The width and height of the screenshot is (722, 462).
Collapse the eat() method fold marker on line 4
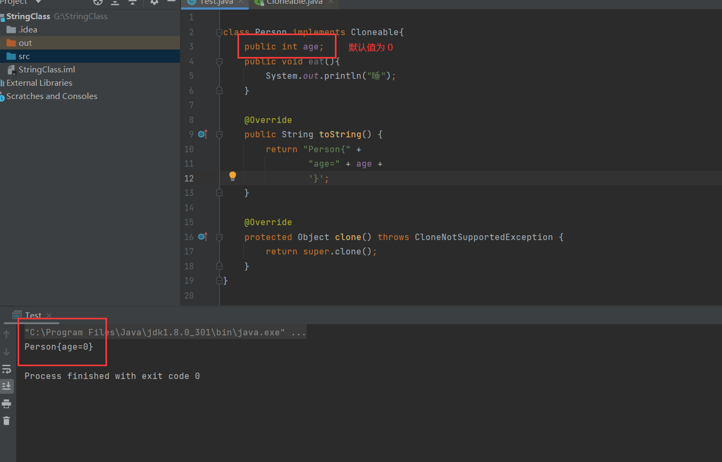219,62
